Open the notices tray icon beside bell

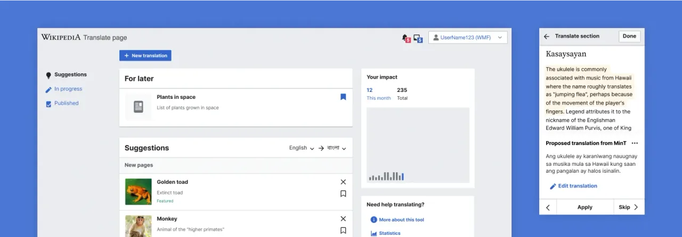(x=418, y=38)
